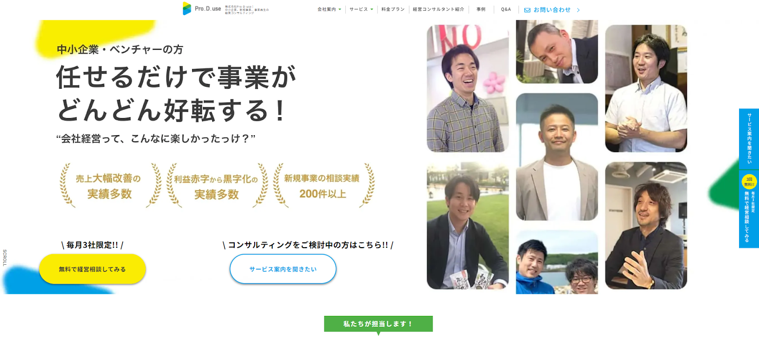Image resolution: width=759 pixels, height=341 pixels.
Task: Click the サービス案内を聞きたい outlined button
Action: 283,269
